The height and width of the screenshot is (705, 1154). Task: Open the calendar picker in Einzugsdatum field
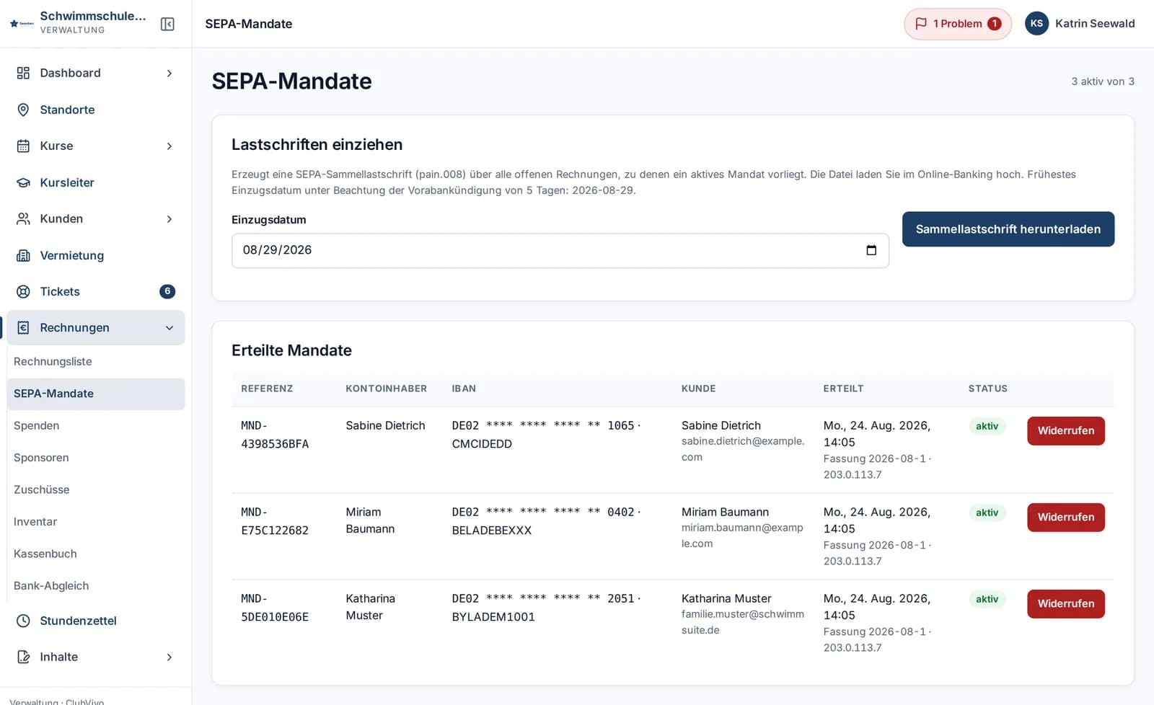click(x=871, y=250)
